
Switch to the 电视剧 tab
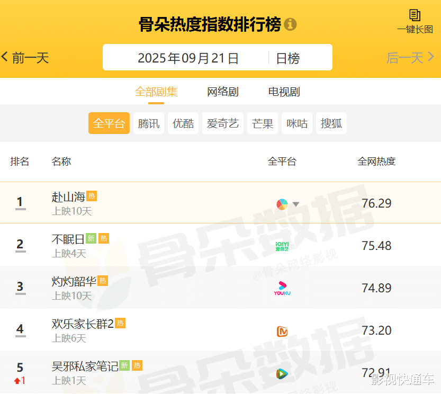point(284,92)
